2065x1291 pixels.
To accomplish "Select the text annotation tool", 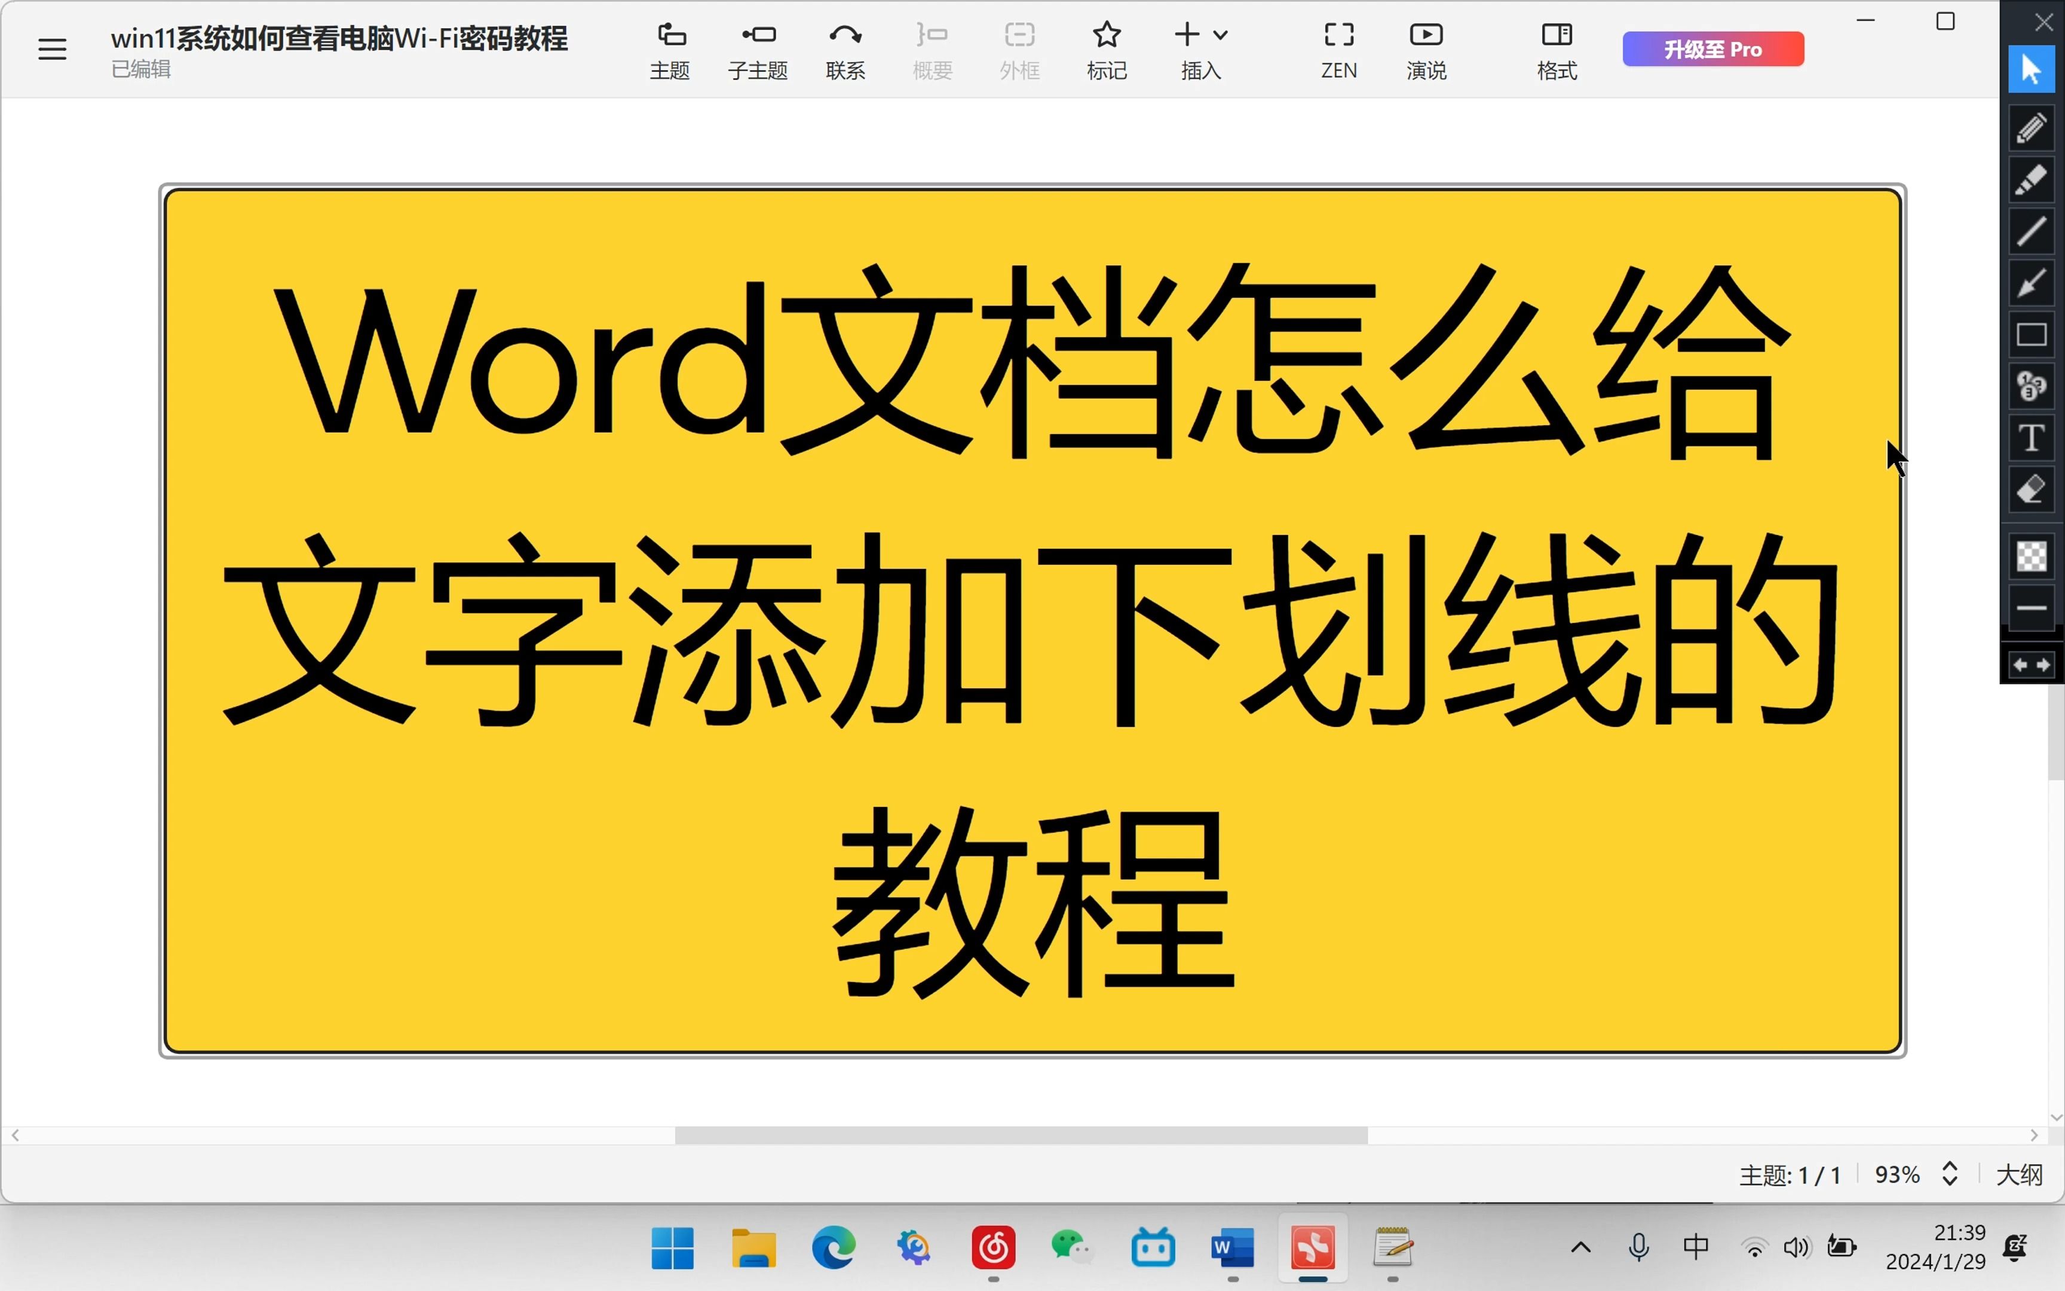I will [2031, 438].
